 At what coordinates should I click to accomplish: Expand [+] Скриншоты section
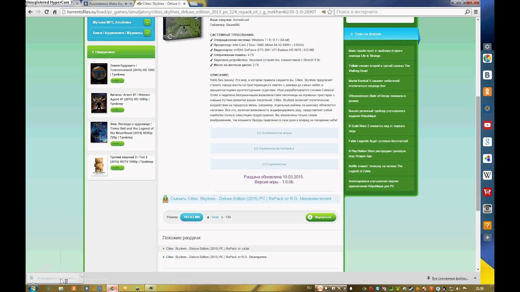click(274, 164)
